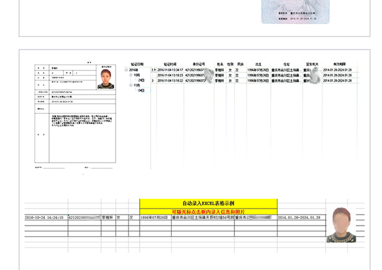The width and height of the screenshot is (382, 270).
Task: Click the 住址 column header
Action: coord(286,64)
